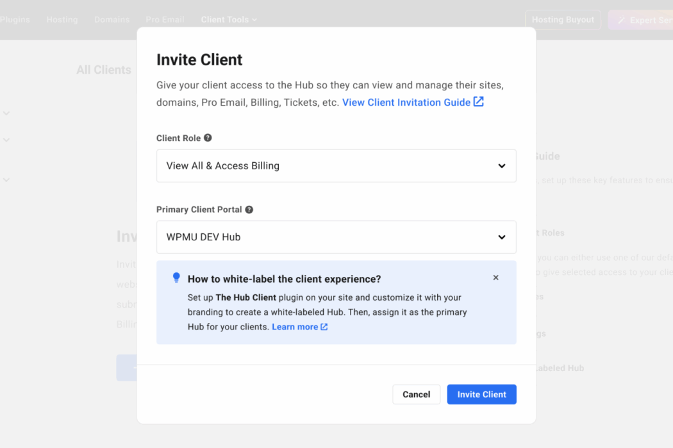The width and height of the screenshot is (673, 448).
Task: Click the lightbulb icon in the tip box
Action: (176, 278)
